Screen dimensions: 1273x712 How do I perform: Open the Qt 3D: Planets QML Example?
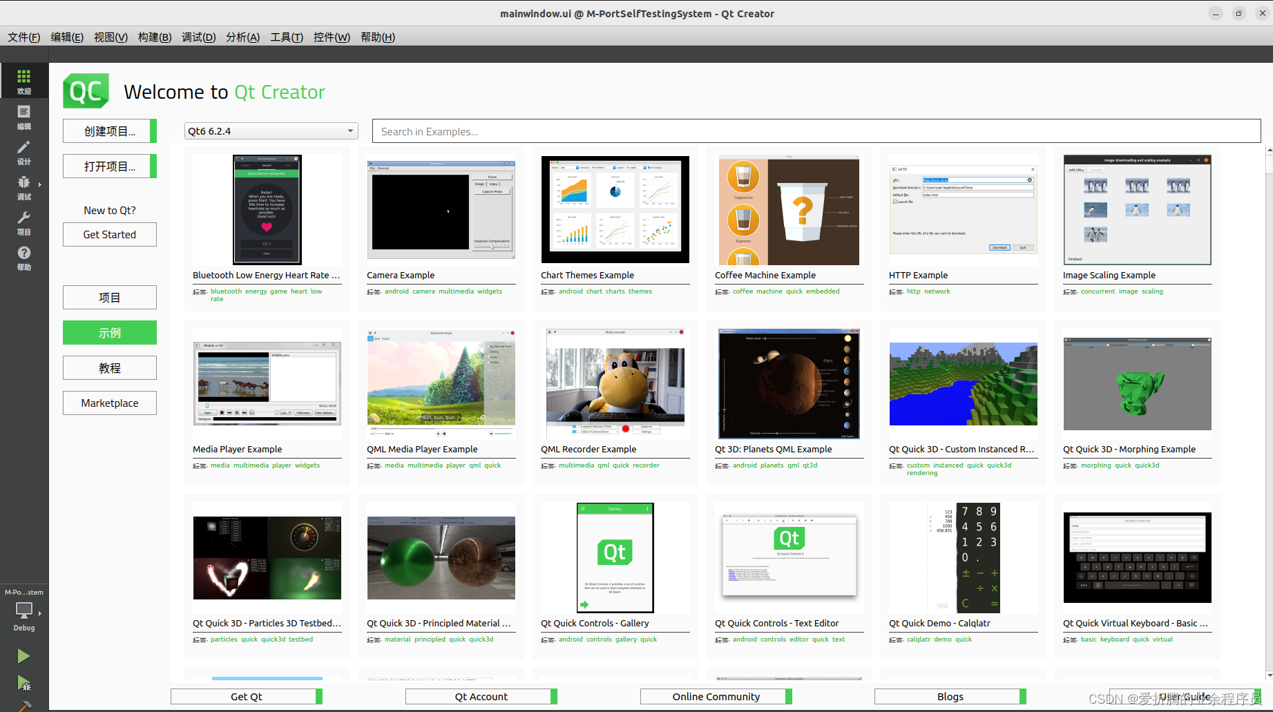789,384
